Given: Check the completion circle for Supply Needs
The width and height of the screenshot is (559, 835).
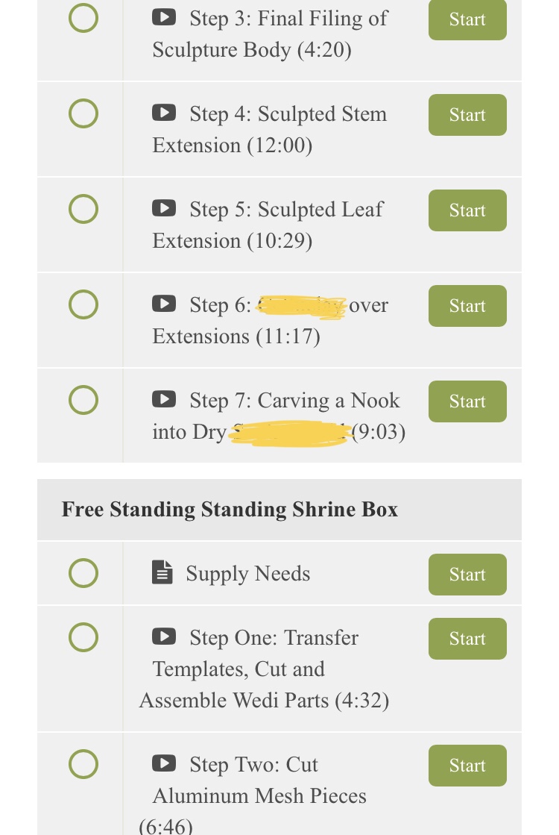Looking at the screenshot, I should [83, 573].
